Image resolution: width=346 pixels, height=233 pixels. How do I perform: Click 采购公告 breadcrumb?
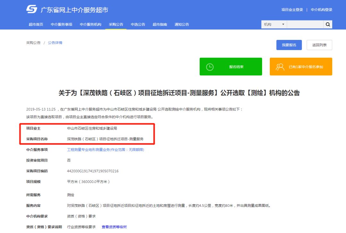tap(33, 43)
